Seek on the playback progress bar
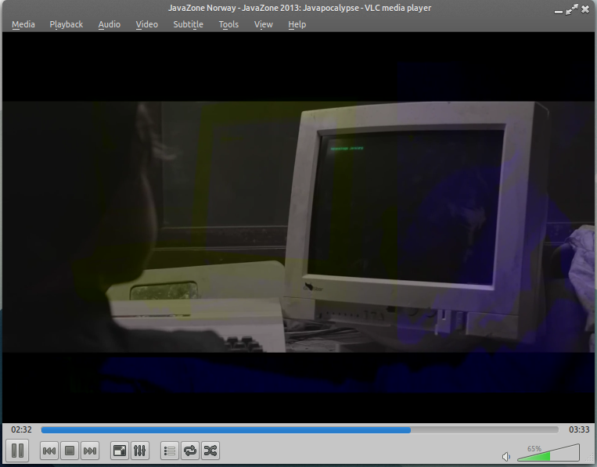The width and height of the screenshot is (597, 467). [x=300, y=430]
